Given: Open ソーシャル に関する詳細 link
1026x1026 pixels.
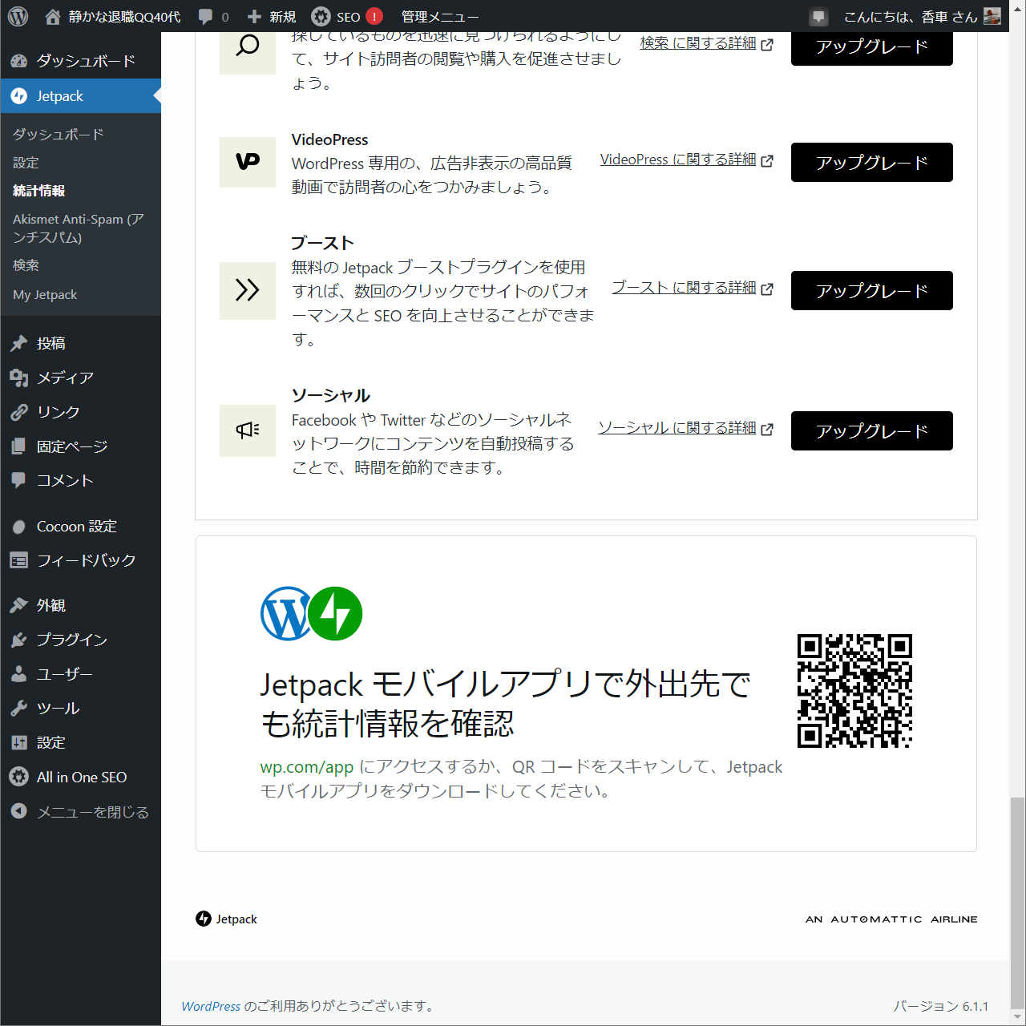Looking at the screenshot, I should point(685,428).
